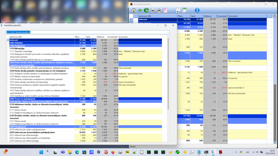278x156 pixels.
Task: Click row number 1 in back window
Action: (x=131, y=20)
